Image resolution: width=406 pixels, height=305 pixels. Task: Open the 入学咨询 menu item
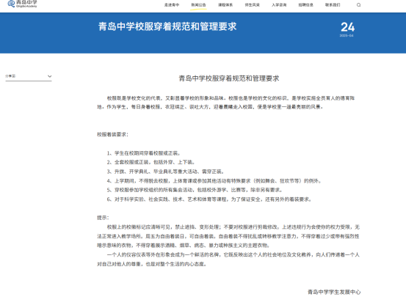click(279, 5)
